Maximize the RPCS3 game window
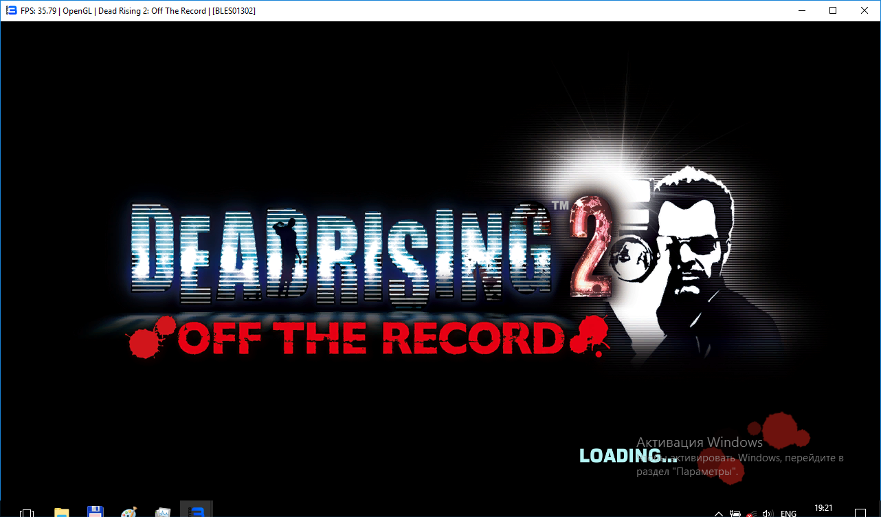The width and height of the screenshot is (881, 517). pyautogui.click(x=833, y=10)
